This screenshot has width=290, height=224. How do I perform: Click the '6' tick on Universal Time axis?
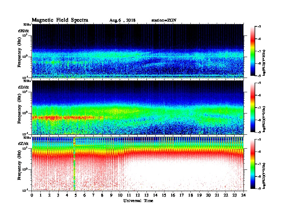tap(85, 195)
